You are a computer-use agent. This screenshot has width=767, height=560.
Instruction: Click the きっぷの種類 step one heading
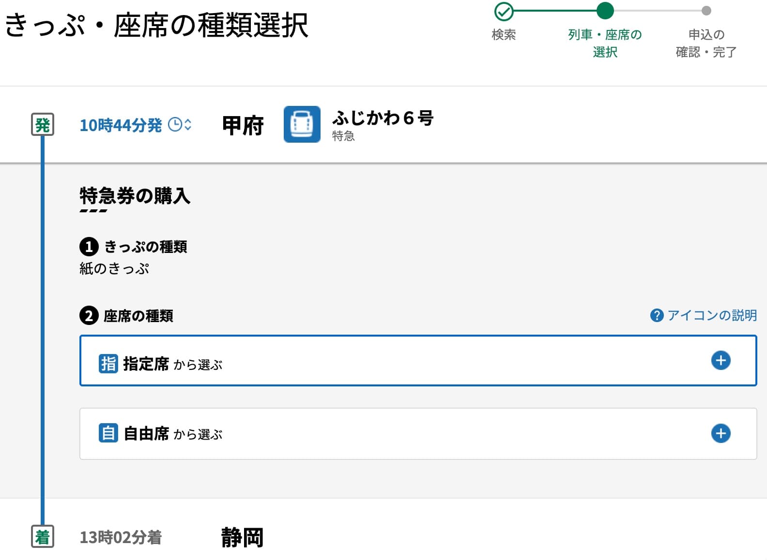(146, 247)
